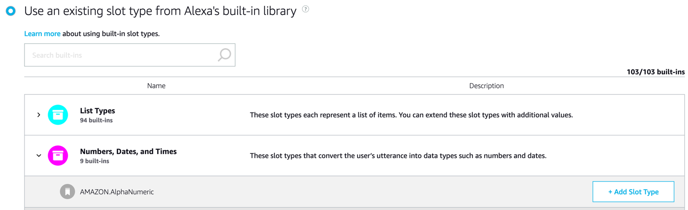Click the cyan List Types archive icon
Screen dimensions: 688x210
[x=58, y=115]
